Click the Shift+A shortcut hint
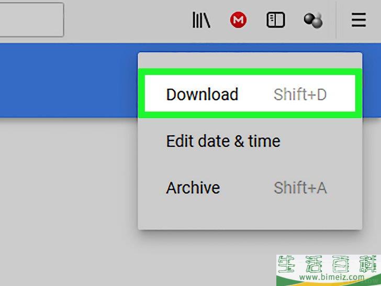381x286 pixels. 300,188
